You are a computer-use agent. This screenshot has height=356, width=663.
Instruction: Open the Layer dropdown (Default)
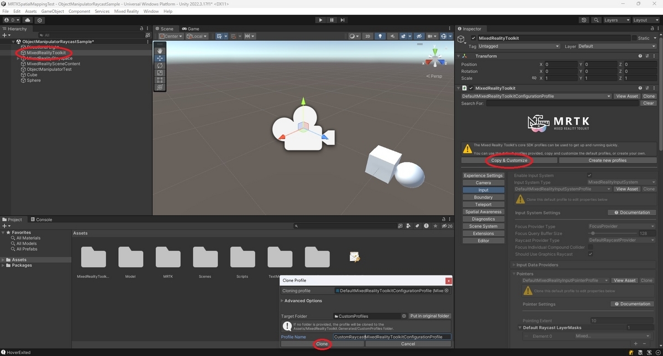(x=617, y=46)
